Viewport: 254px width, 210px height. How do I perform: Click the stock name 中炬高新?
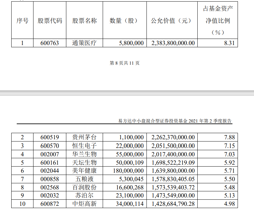point(84,204)
